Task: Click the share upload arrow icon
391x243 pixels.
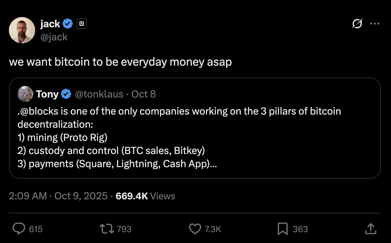Action: (370, 229)
